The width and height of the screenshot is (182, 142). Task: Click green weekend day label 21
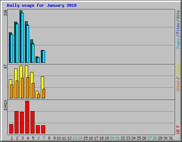point(117,138)
